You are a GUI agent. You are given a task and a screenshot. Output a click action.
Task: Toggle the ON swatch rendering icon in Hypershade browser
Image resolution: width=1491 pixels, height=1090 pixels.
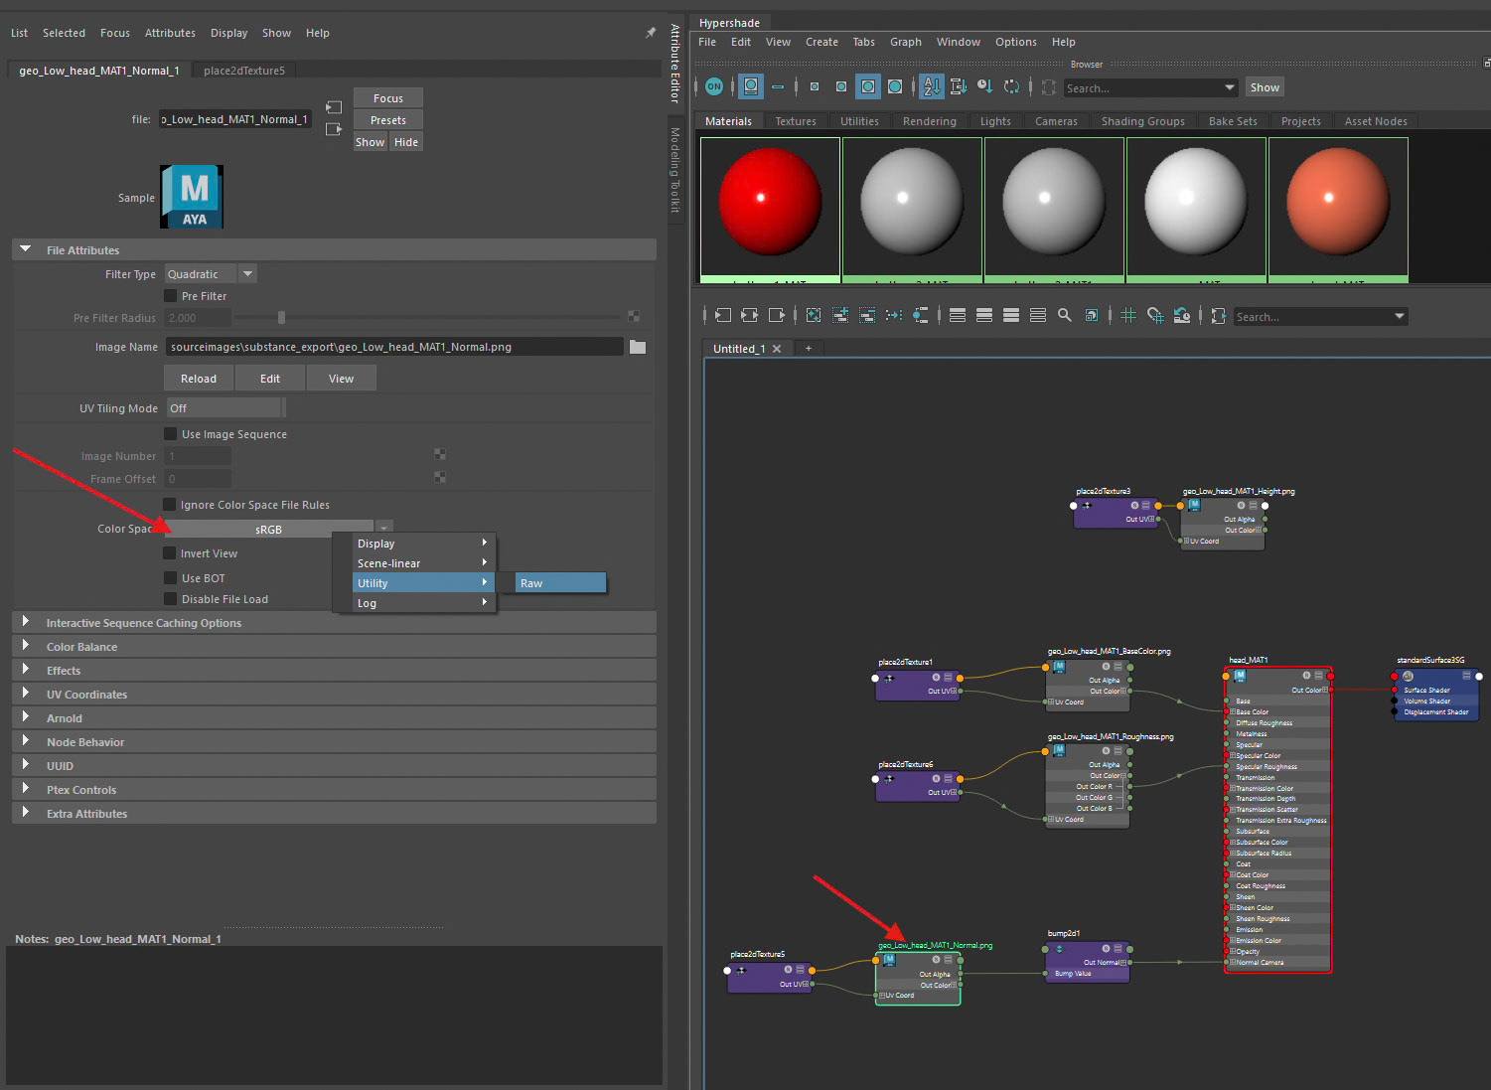click(x=714, y=87)
